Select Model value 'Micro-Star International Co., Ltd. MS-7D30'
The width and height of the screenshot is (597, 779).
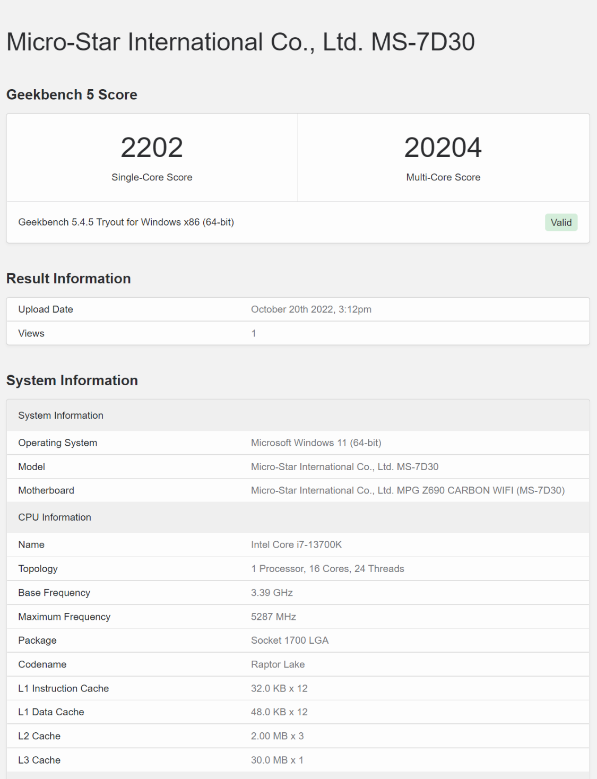(x=345, y=466)
